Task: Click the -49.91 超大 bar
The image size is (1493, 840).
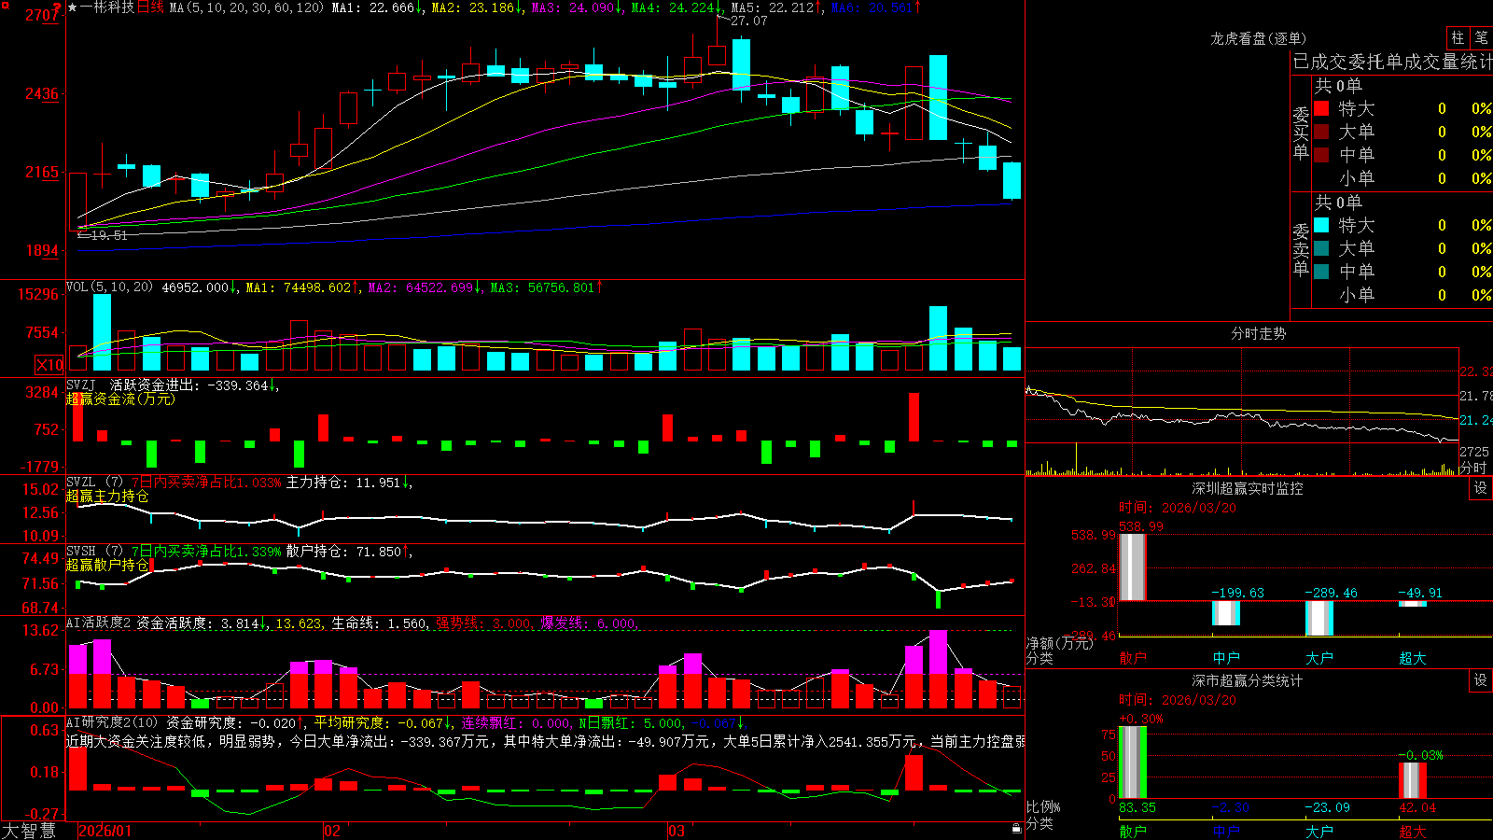Action: coord(1412,604)
